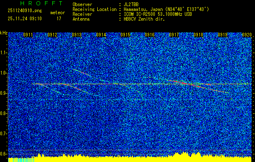255x162 pixels.
Task: Select the 0920 time marker
Action: pos(247,35)
